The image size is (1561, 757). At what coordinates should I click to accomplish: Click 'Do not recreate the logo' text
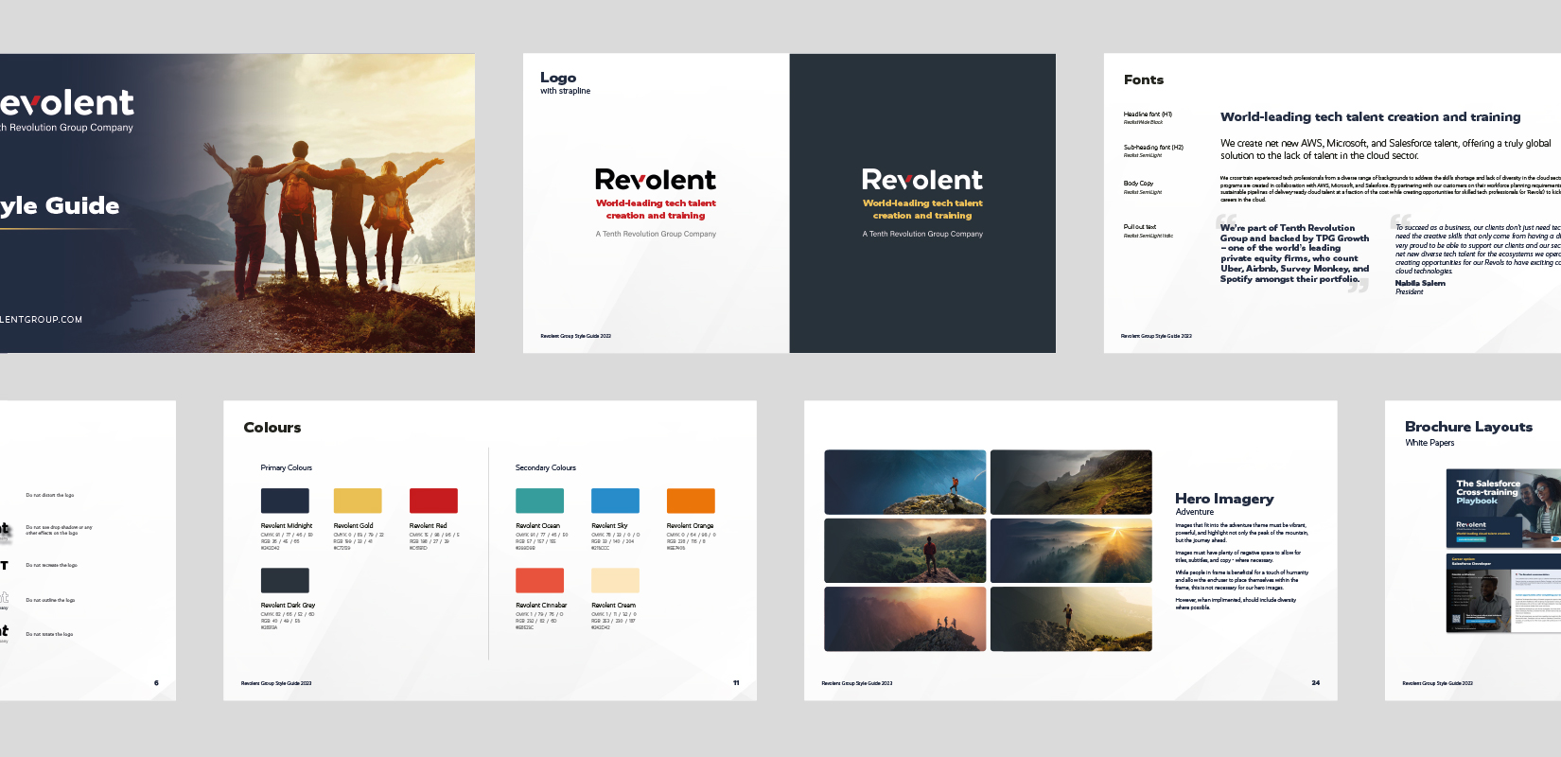coord(51,565)
